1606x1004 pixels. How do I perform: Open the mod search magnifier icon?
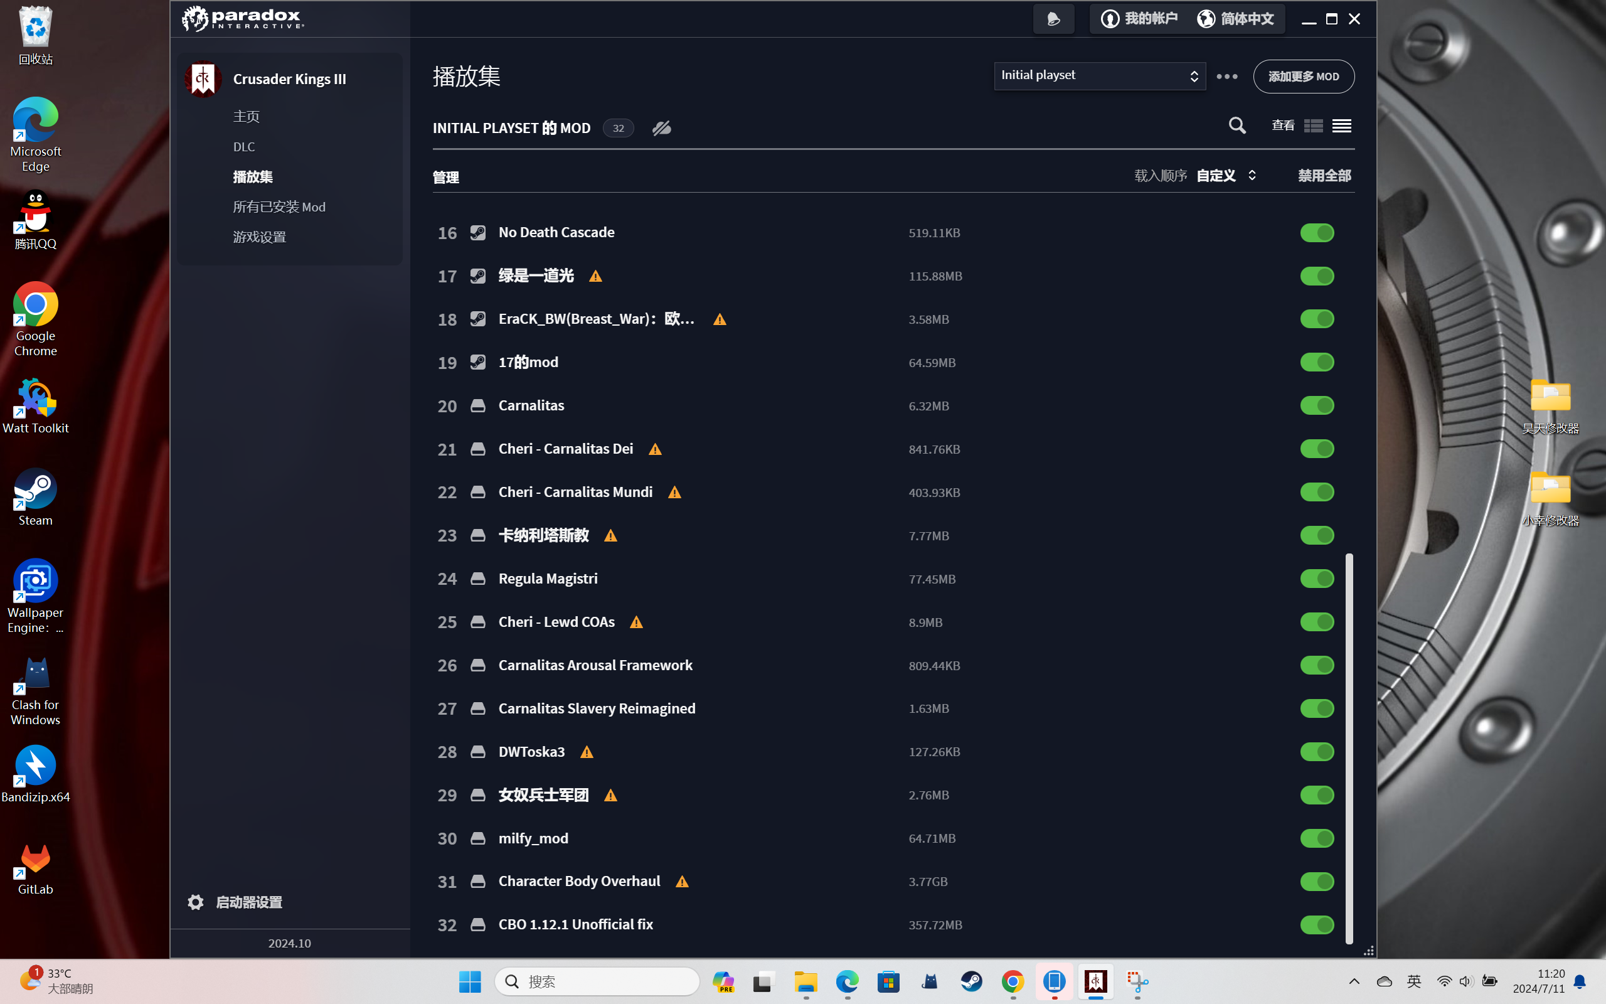[x=1237, y=125]
